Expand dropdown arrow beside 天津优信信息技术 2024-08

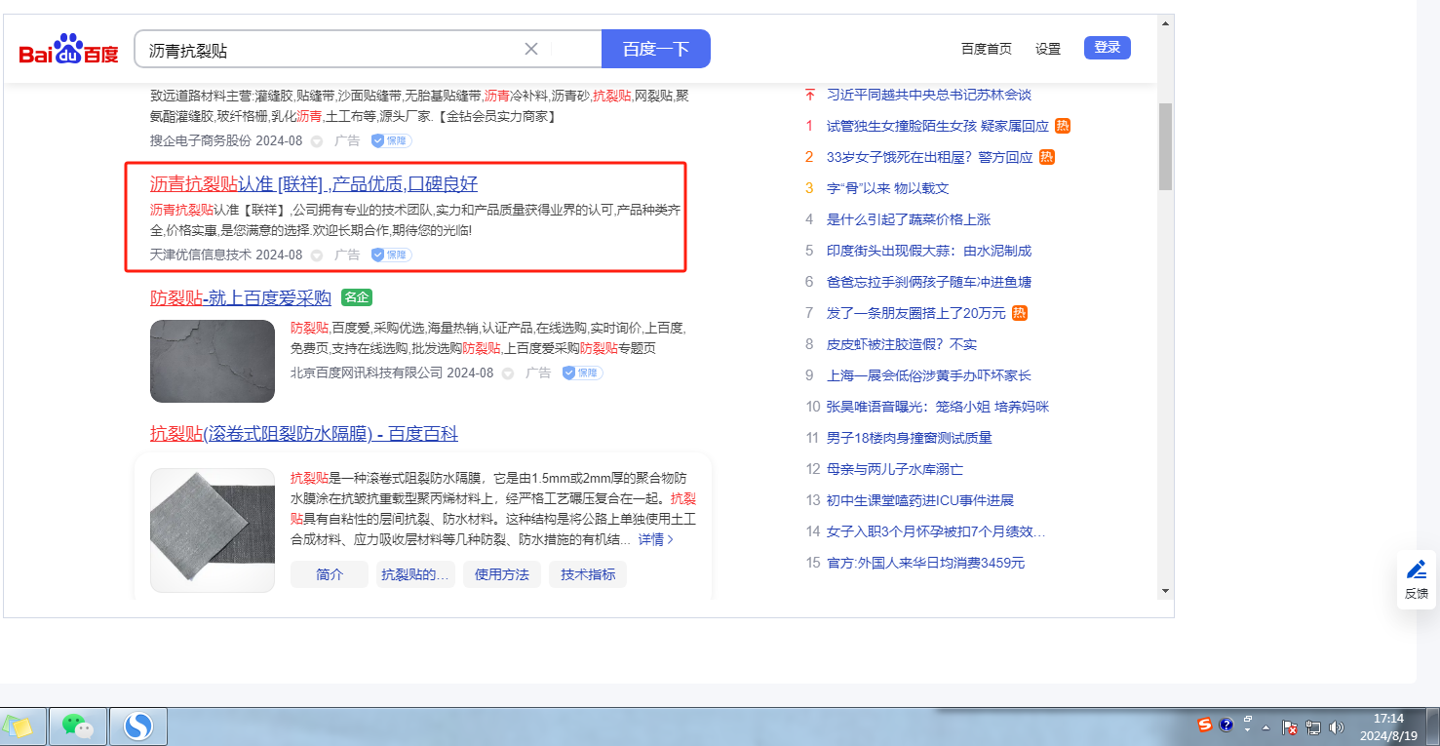pyautogui.click(x=316, y=255)
